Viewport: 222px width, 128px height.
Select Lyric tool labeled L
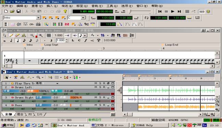[x=73, y=40]
